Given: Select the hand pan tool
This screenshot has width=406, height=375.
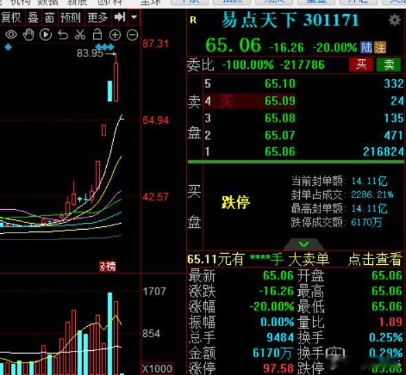Looking at the screenshot, I should pos(28,34).
